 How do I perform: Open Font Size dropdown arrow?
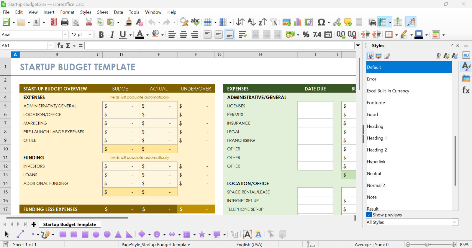tap(90, 35)
